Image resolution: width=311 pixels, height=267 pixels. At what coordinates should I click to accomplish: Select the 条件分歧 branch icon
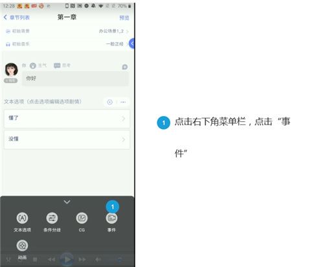point(52,218)
